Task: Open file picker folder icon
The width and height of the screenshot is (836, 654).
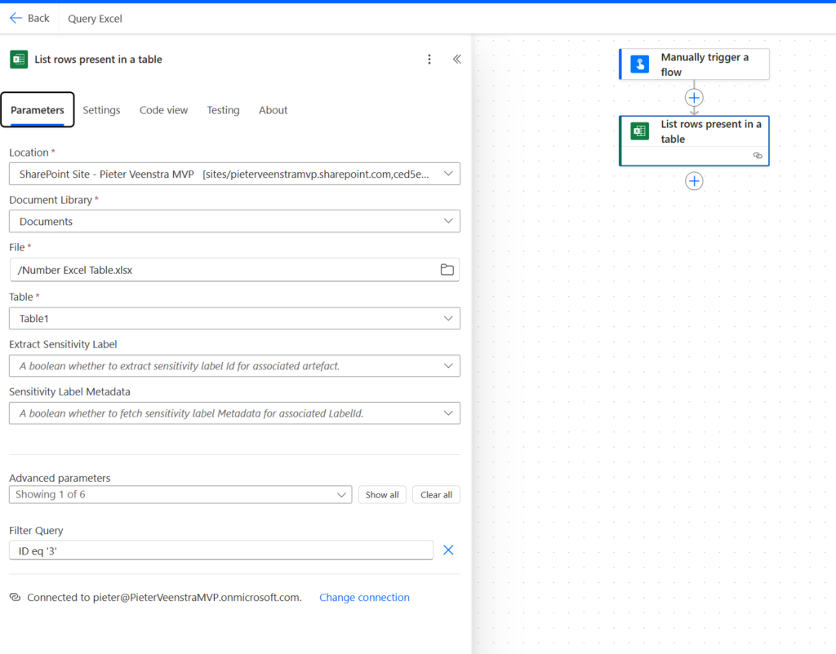Action: tap(447, 269)
